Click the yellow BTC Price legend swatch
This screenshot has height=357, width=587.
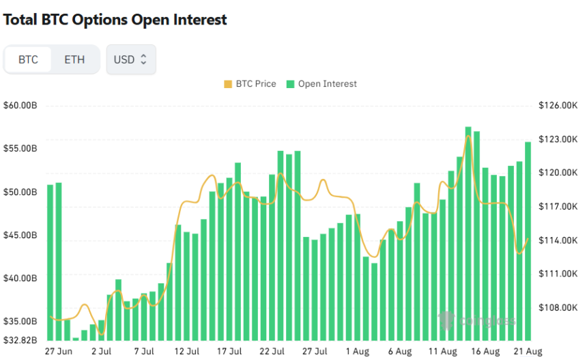[228, 84]
